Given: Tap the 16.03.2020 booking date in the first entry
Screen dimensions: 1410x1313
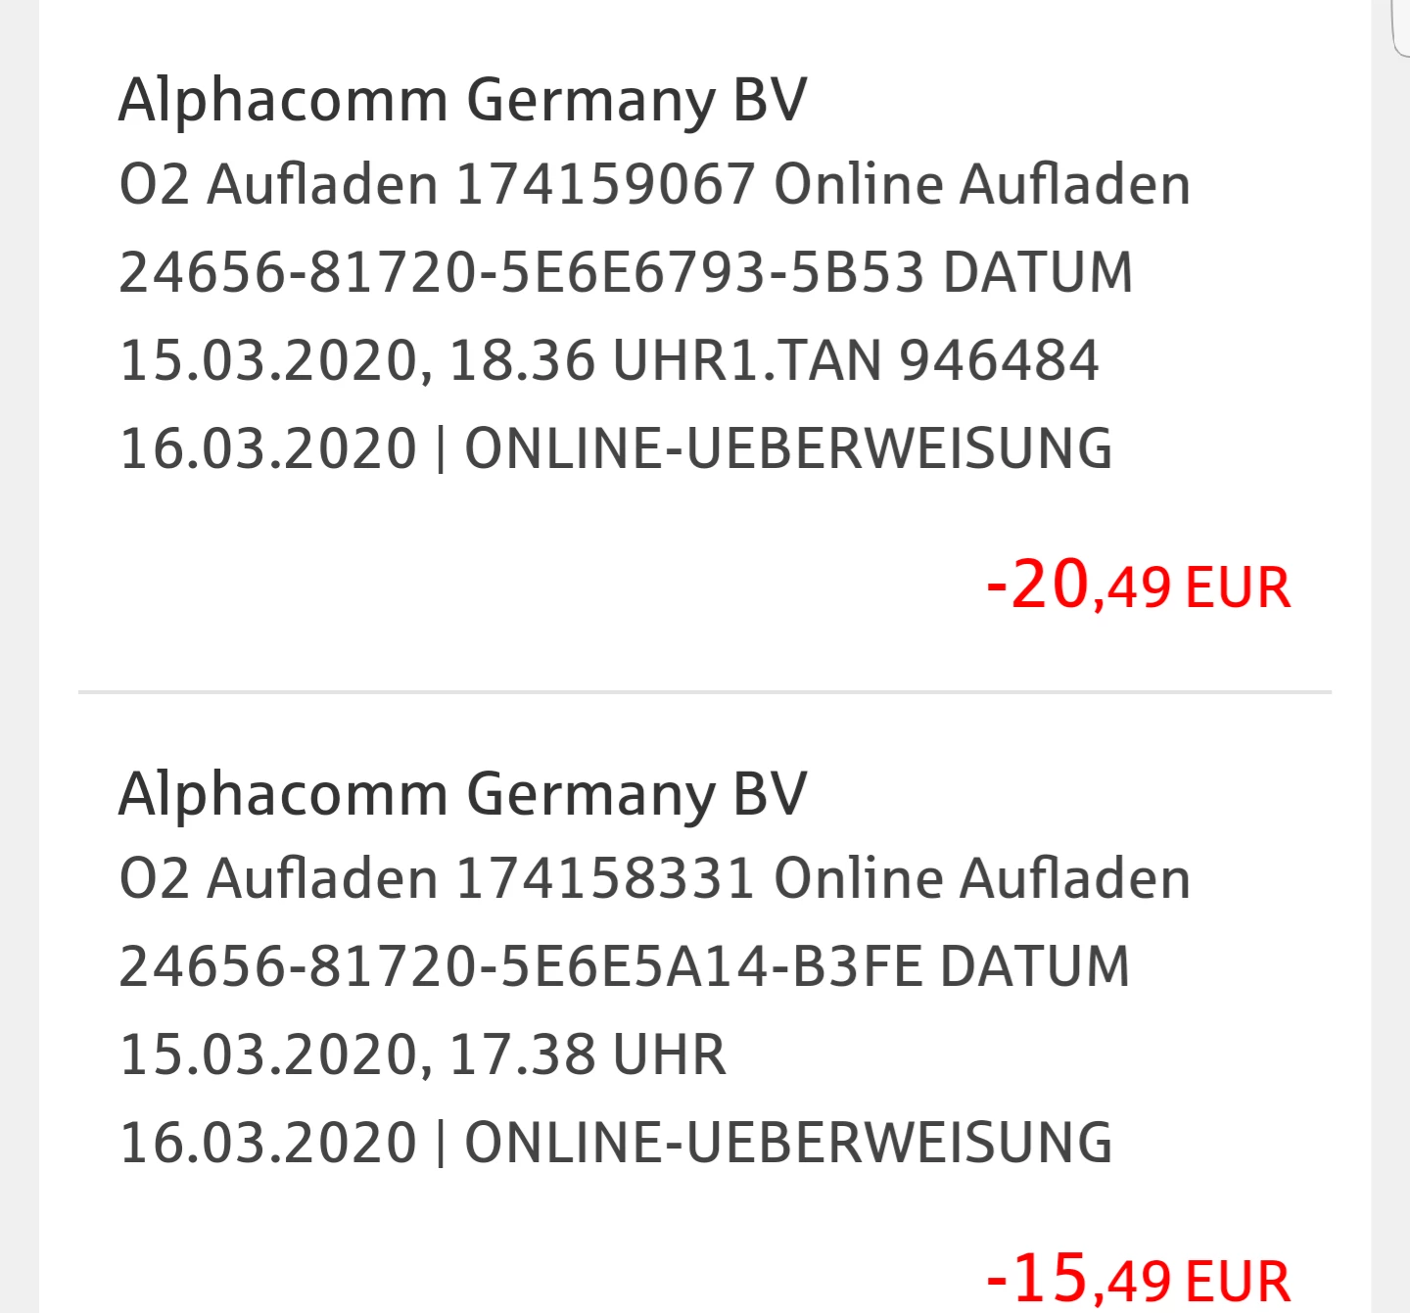Looking at the screenshot, I should pos(268,448).
